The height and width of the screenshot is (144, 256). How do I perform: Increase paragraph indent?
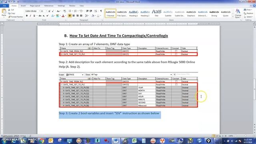(91, 11)
